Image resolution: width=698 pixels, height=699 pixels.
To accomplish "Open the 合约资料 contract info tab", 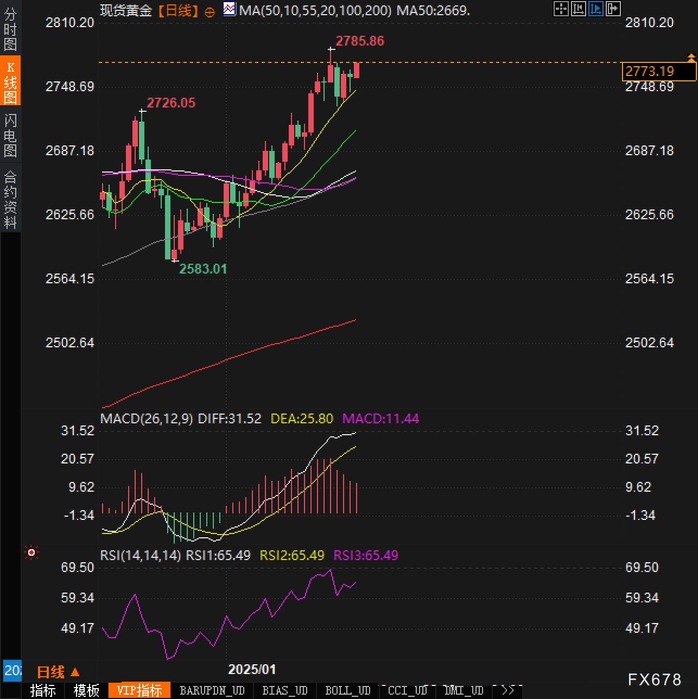I will (x=10, y=199).
